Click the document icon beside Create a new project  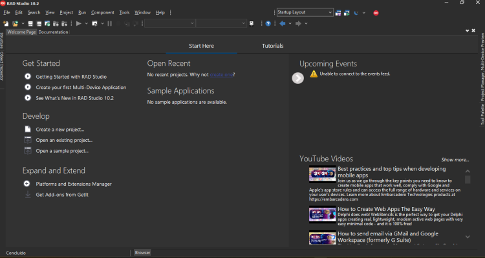(x=28, y=129)
